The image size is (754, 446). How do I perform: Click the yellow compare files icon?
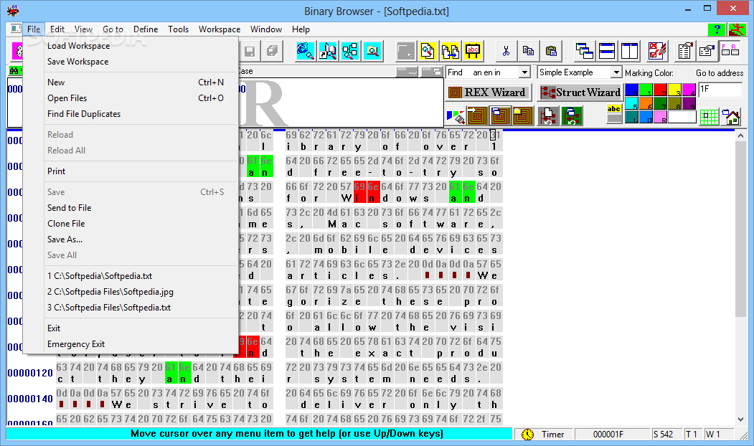[x=451, y=51]
